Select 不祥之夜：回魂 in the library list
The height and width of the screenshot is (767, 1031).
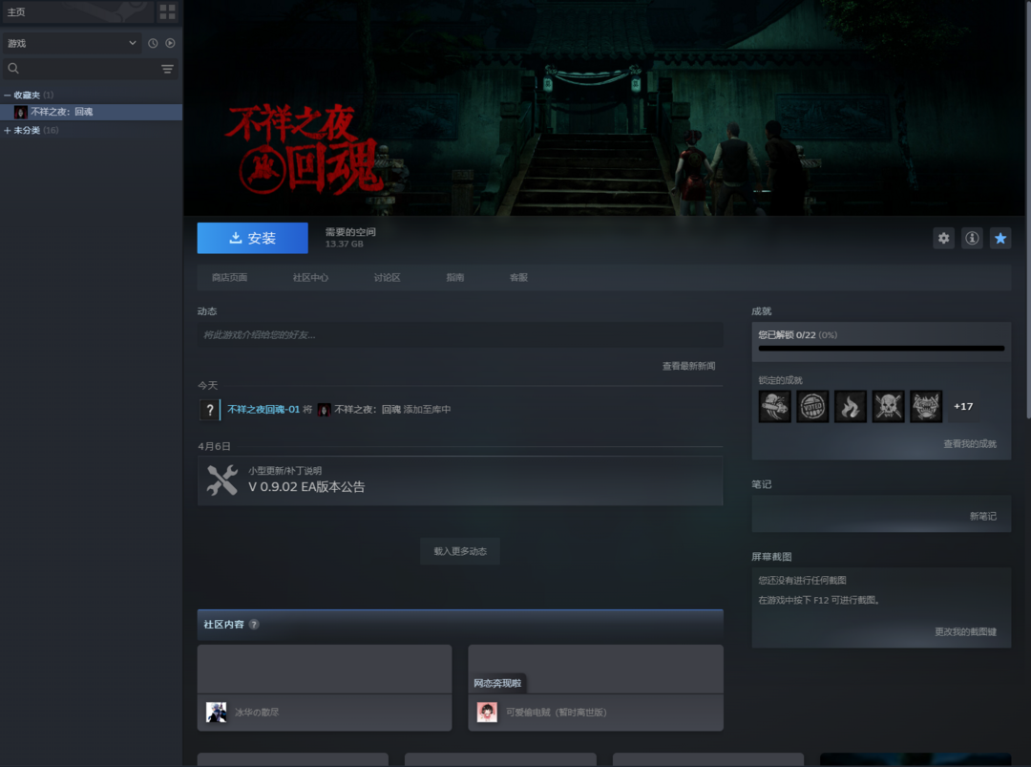pyautogui.click(x=92, y=112)
